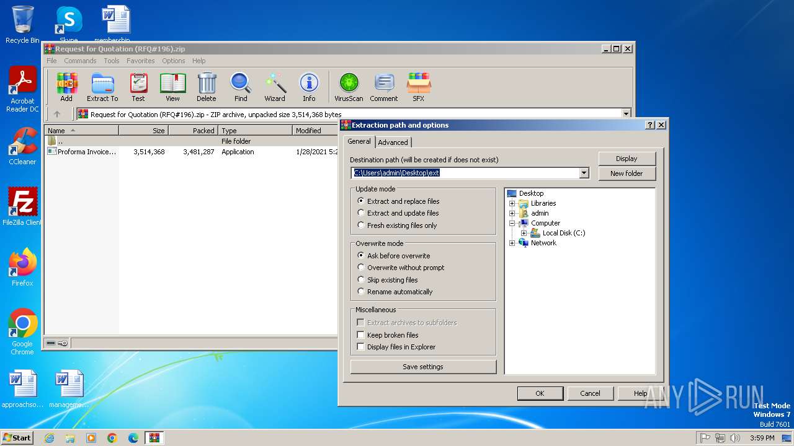
Task: Select the parent folder '..' row
Action: click(192, 141)
